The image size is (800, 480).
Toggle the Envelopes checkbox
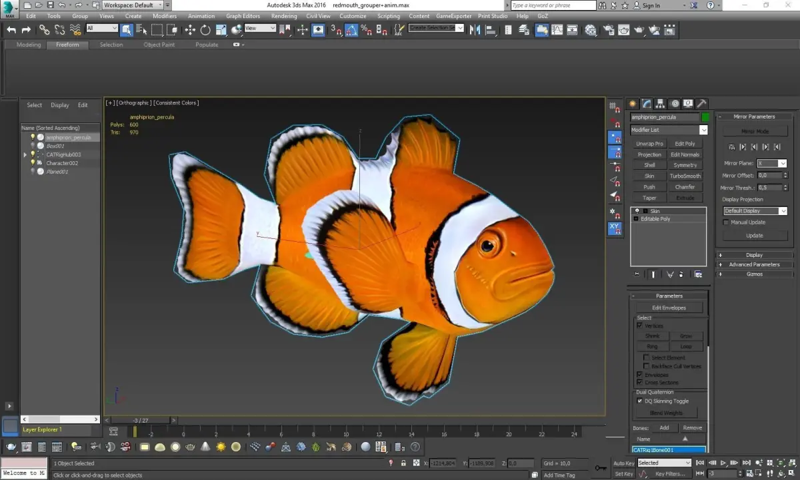pyautogui.click(x=640, y=375)
